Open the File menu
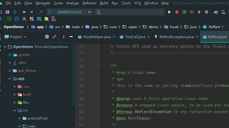Viewport: 229px width, 128px height. click(x=8, y=3)
